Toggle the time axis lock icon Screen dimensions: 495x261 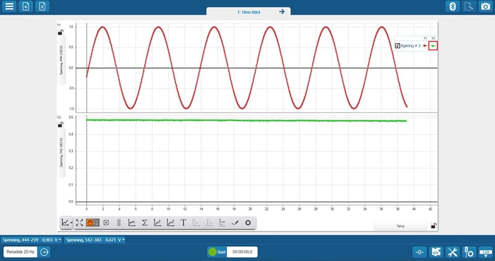(433, 225)
